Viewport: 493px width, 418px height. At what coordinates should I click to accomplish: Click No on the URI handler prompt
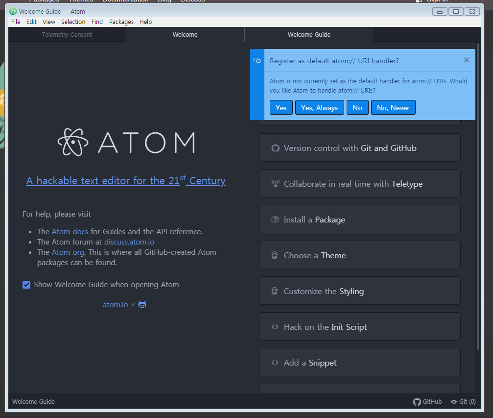(x=357, y=108)
